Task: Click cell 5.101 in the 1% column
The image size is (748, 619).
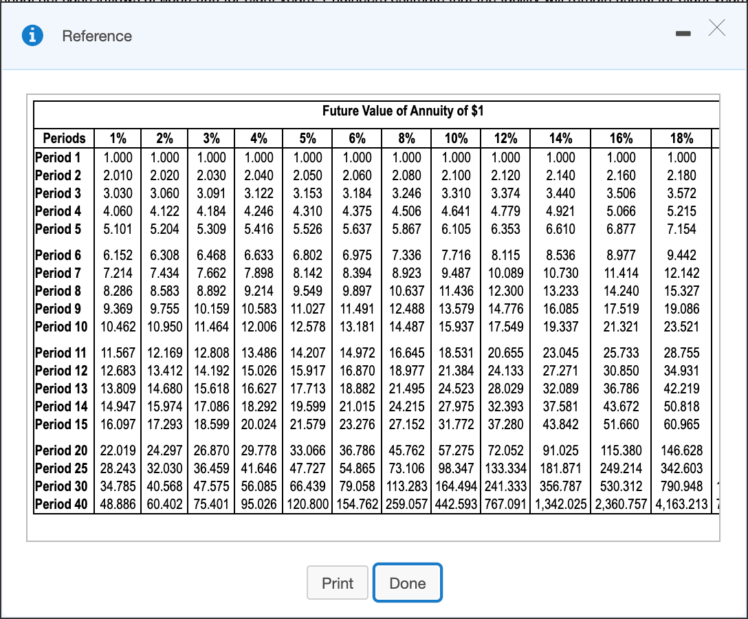Action: [118, 229]
